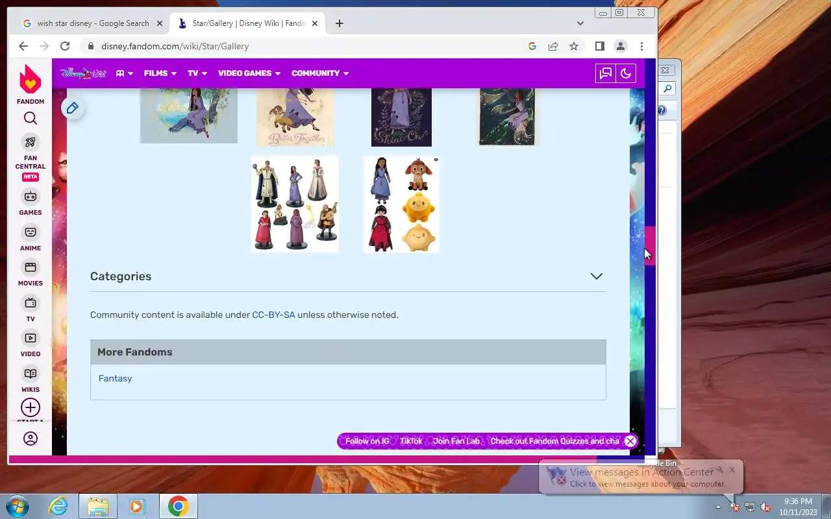Toggle Chrome side panel icon
831x519 pixels.
pos(600,46)
